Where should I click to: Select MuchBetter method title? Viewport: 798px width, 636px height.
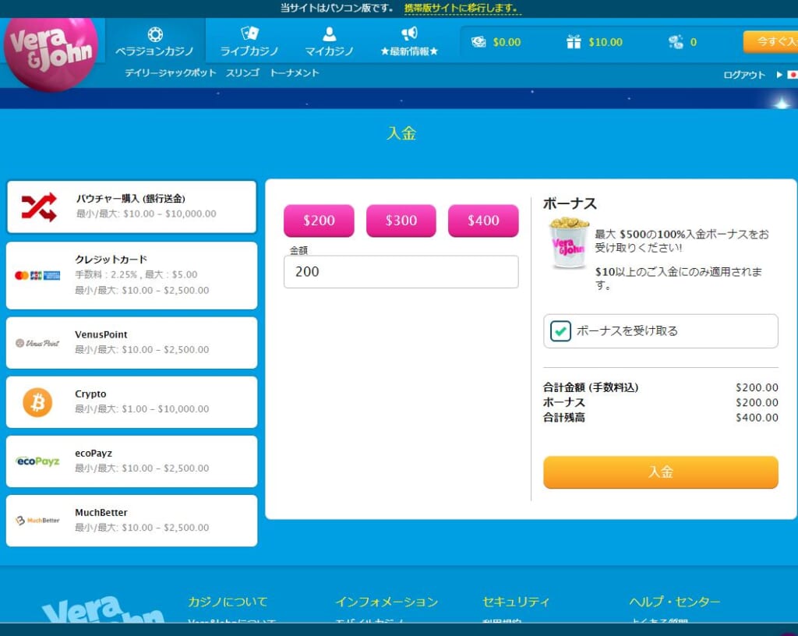(101, 512)
